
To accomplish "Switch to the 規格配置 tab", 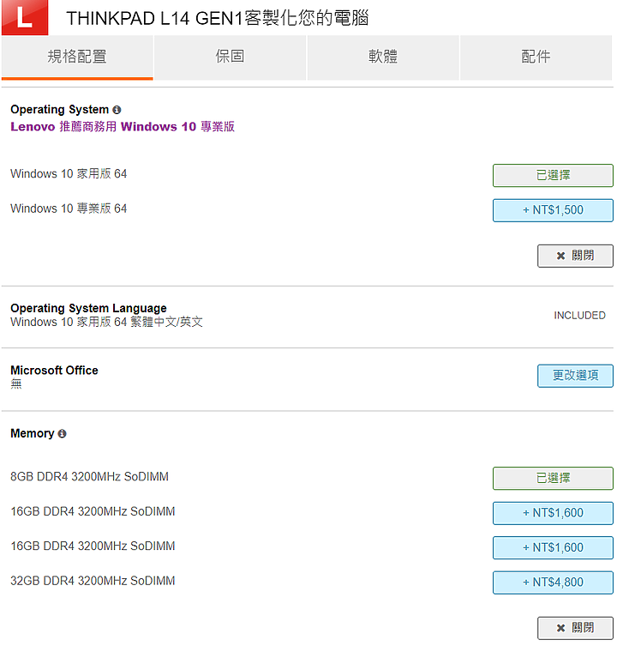I will pyautogui.click(x=77, y=57).
